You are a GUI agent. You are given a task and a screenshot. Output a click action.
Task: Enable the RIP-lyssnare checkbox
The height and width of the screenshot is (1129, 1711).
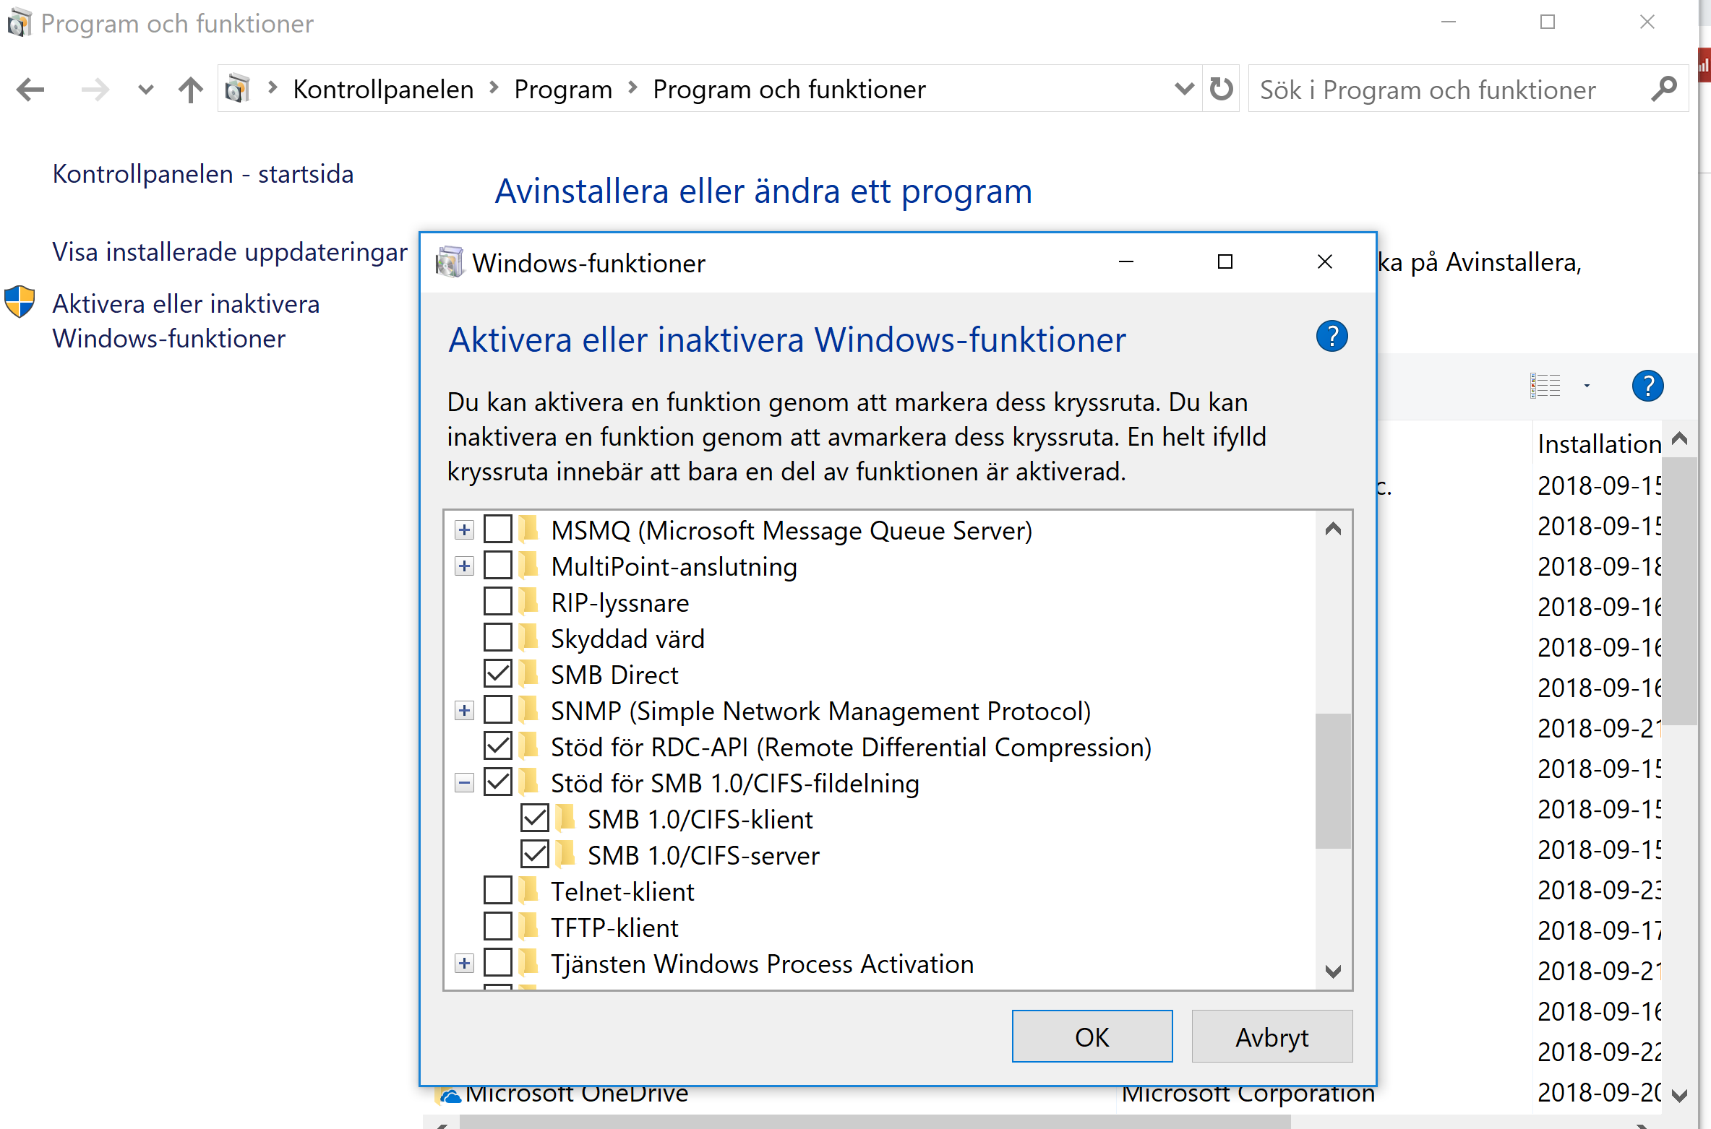point(498,602)
